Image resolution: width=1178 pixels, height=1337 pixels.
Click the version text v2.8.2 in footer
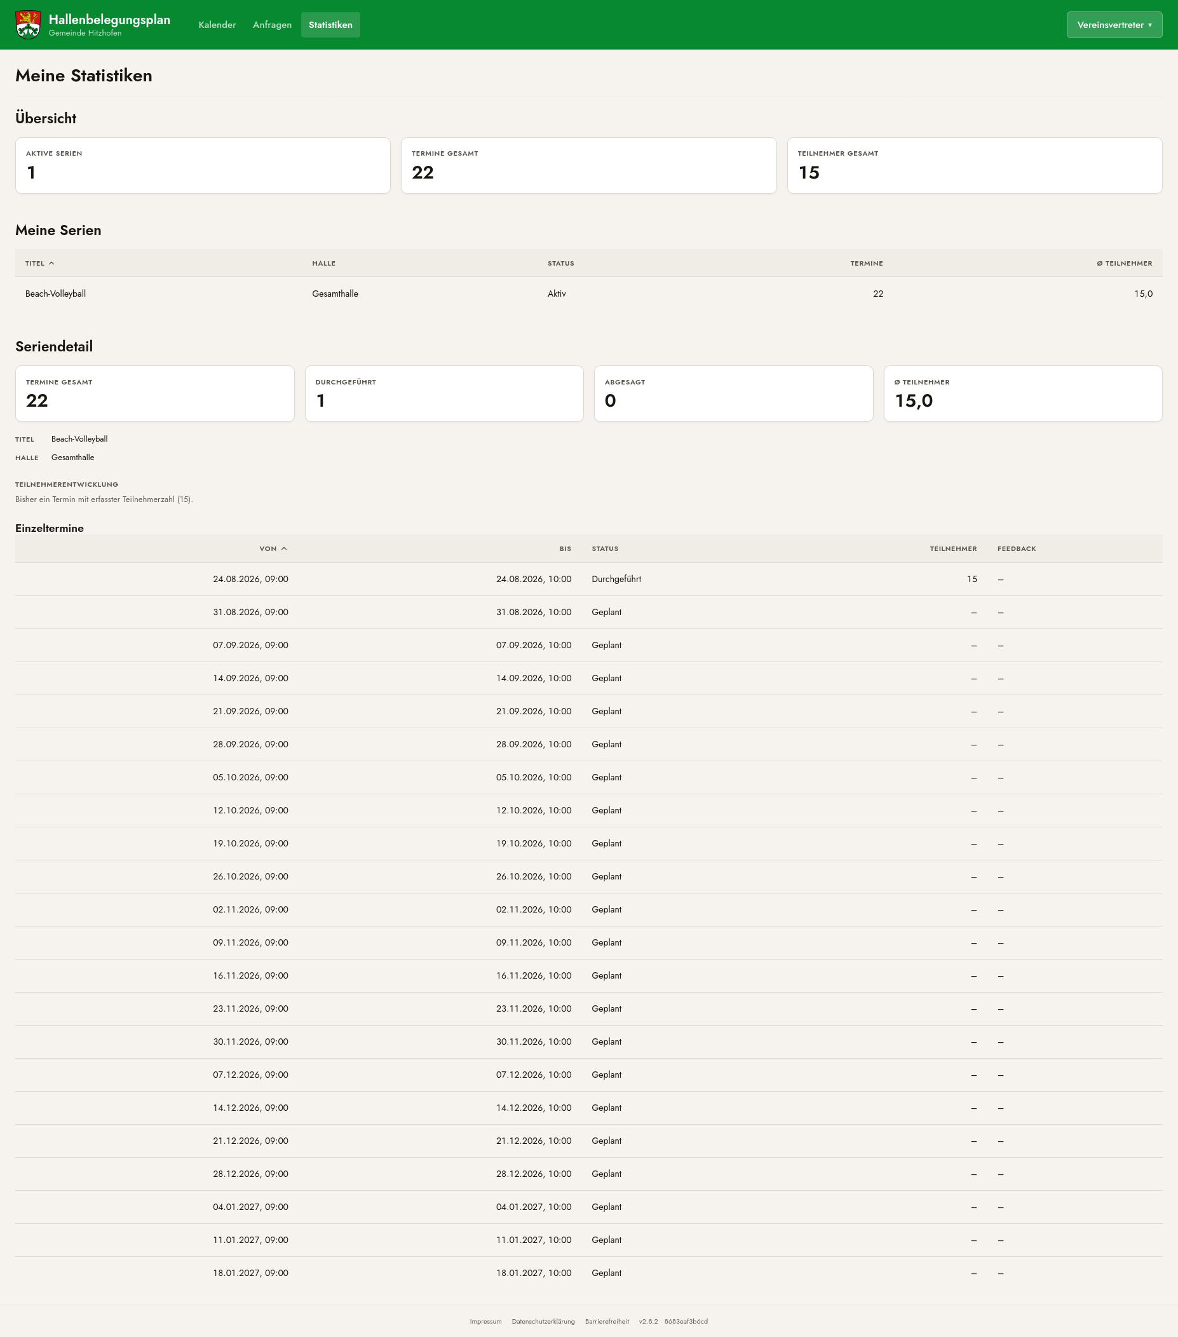[673, 1321]
